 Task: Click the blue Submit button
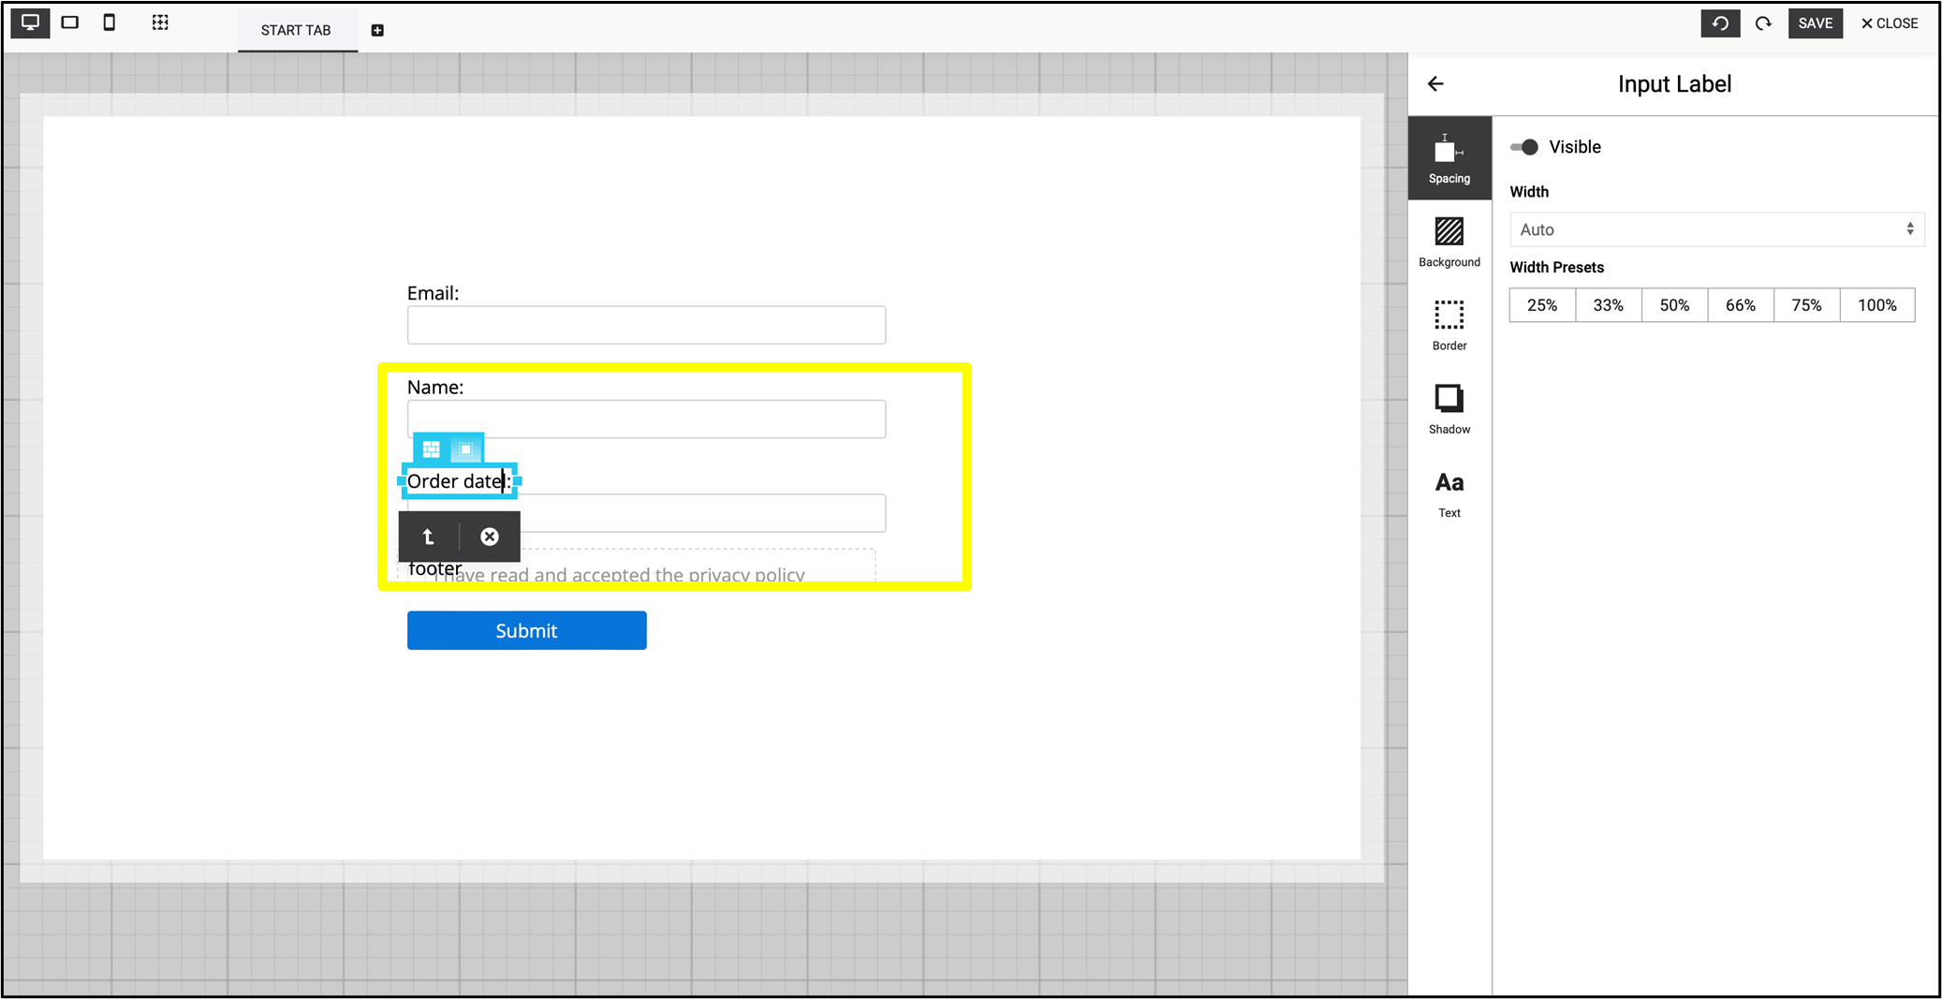[526, 630]
